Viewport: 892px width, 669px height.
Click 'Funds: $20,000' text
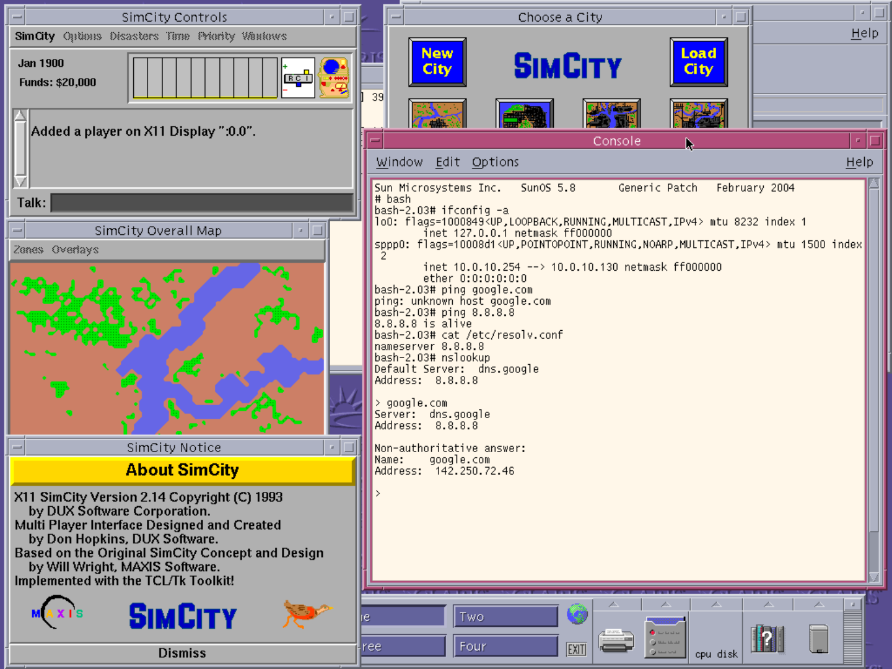[x=58, y=82]
